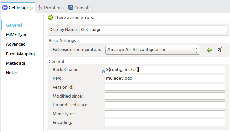
Task: Click the green no-errors check icon
Action: click(50, 17)
